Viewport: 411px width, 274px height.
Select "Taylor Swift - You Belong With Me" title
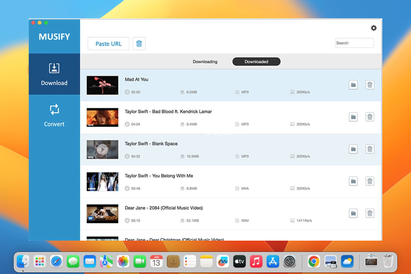(159, 176)
